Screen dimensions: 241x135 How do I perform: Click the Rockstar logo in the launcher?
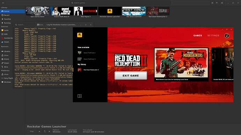80,35
